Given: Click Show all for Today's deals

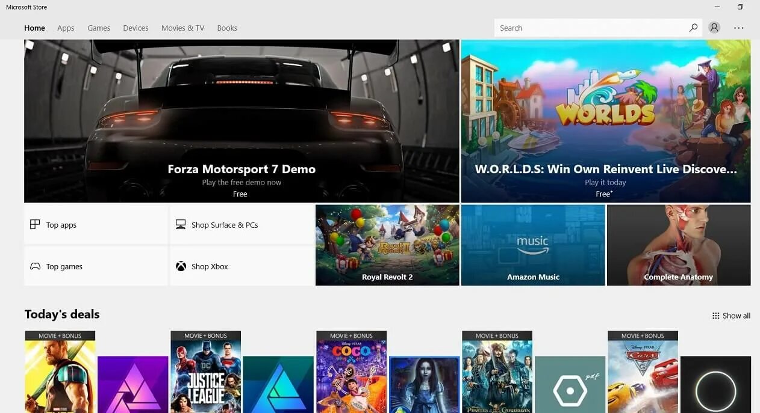Looking at the screenshot, I should [x=731, y=316].
